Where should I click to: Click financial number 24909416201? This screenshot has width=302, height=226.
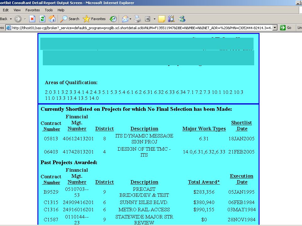(78, 202)
